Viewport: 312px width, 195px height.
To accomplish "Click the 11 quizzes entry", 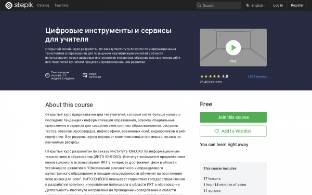I will point(212,191).
